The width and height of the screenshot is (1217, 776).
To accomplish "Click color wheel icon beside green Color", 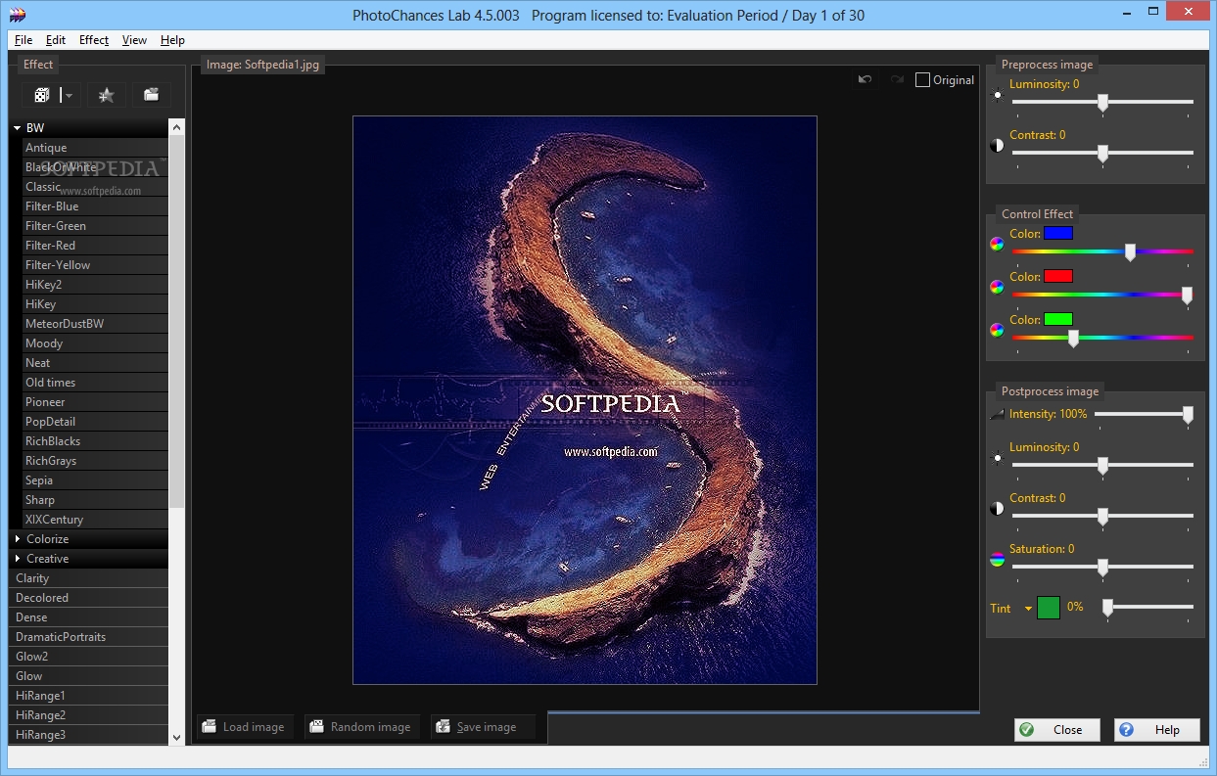I will pyautogui.click(x=997, y=330).
